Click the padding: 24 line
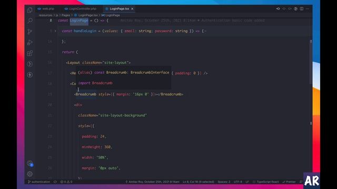Image resolution: width=337 pixels, height=189 pixels. click(x=94, y=136)
